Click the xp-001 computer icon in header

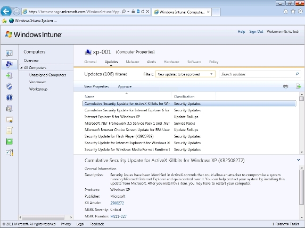pos(88,52)
